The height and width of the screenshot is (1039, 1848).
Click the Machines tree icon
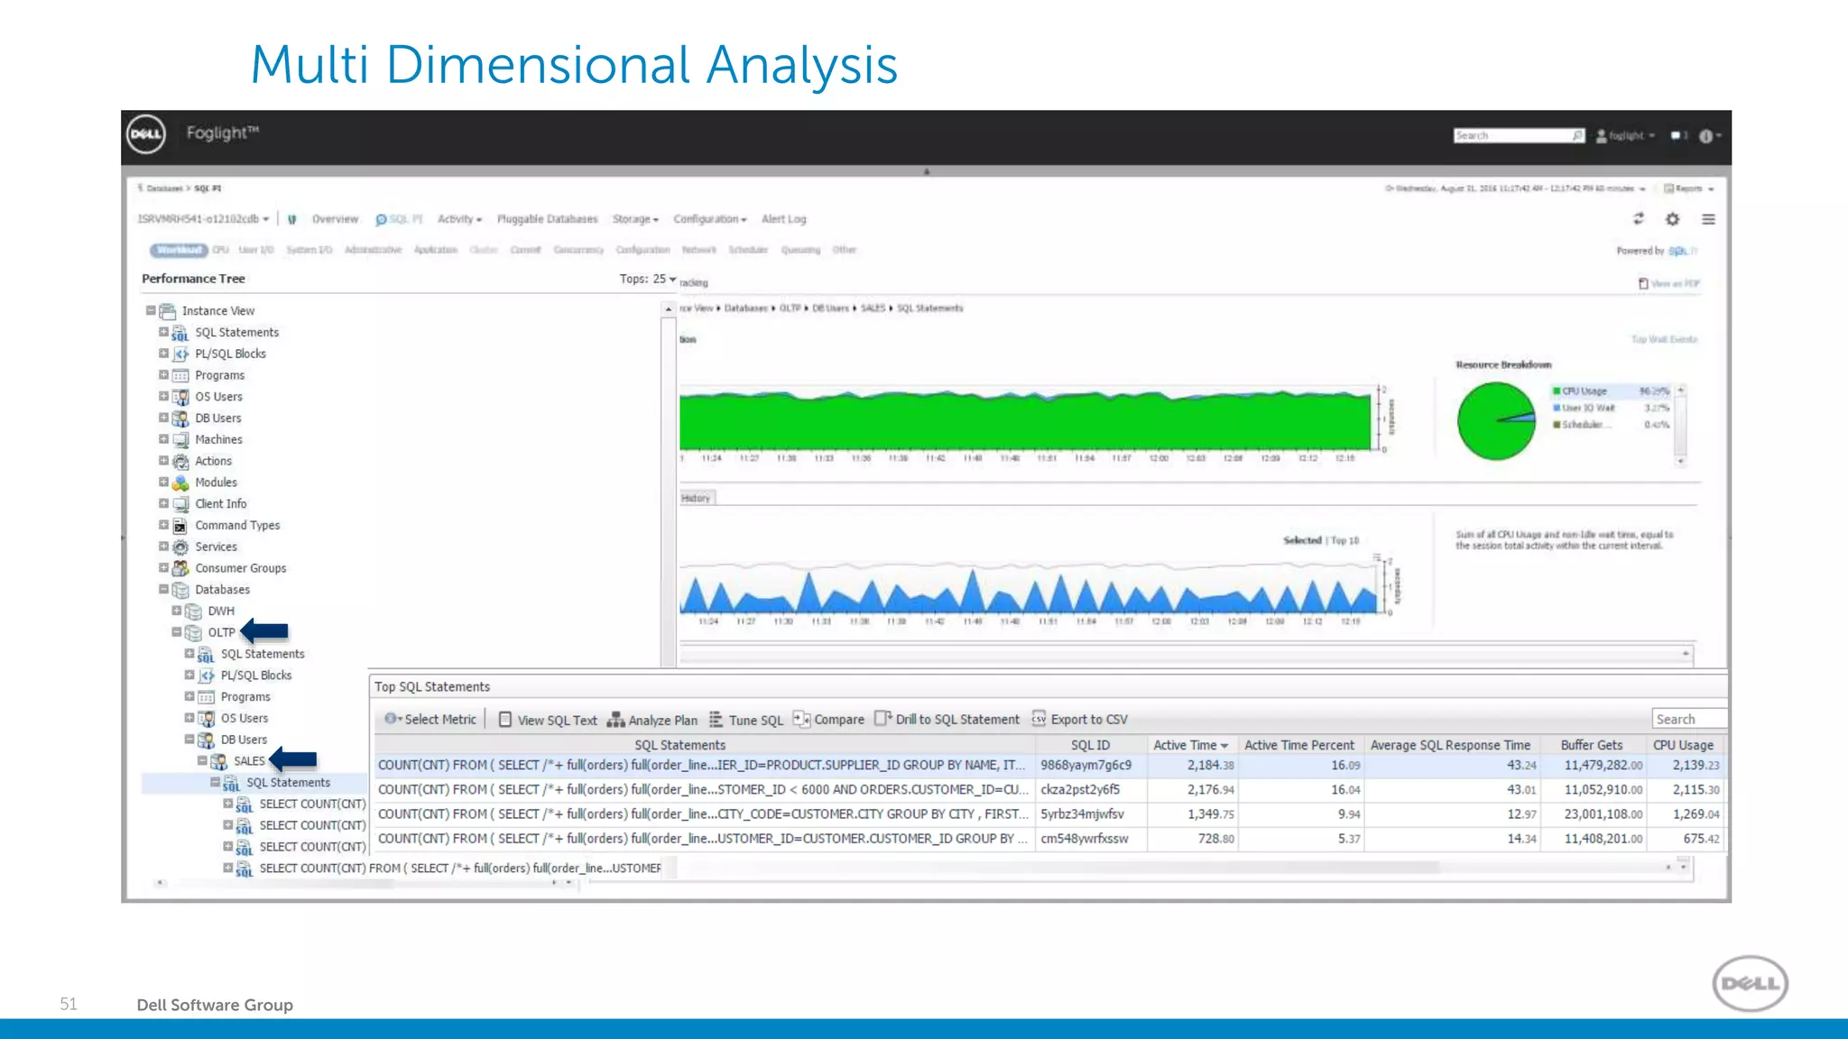[181, 440]
